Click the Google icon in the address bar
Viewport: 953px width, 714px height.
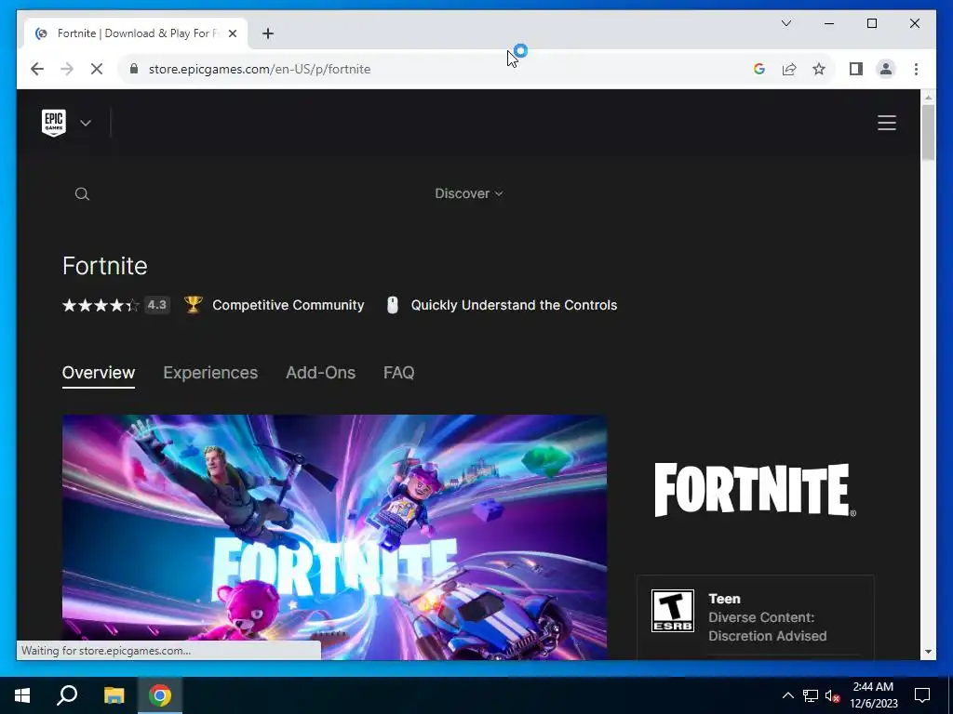[758, 69]
